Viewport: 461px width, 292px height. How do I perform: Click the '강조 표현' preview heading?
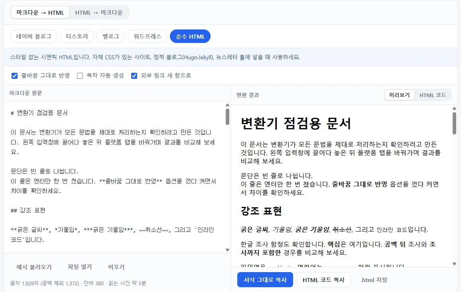tap(261, 211)
